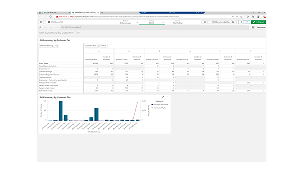Viewport: 303px width, 185px height.
Task: Reload the browser page
Action: pos(51,17)
